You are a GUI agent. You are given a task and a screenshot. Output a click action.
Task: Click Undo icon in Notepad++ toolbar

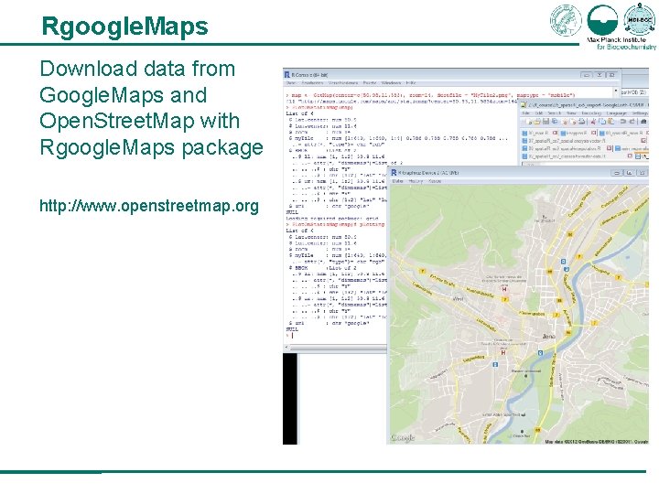click(x=623, y=122)
